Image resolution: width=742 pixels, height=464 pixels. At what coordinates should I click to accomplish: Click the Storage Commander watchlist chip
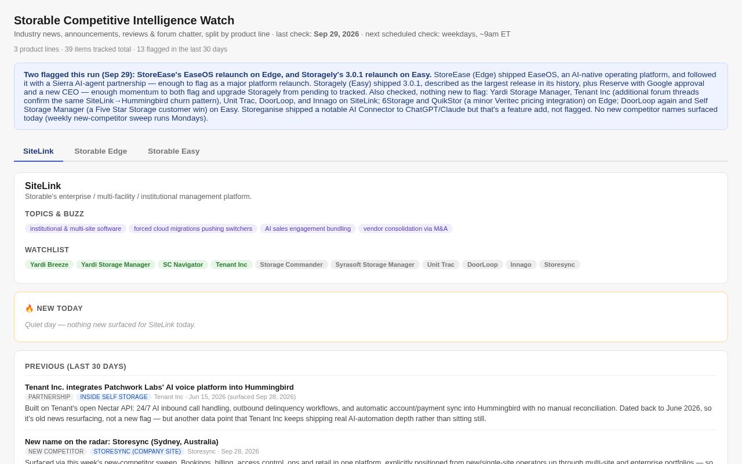pos(291,264)
